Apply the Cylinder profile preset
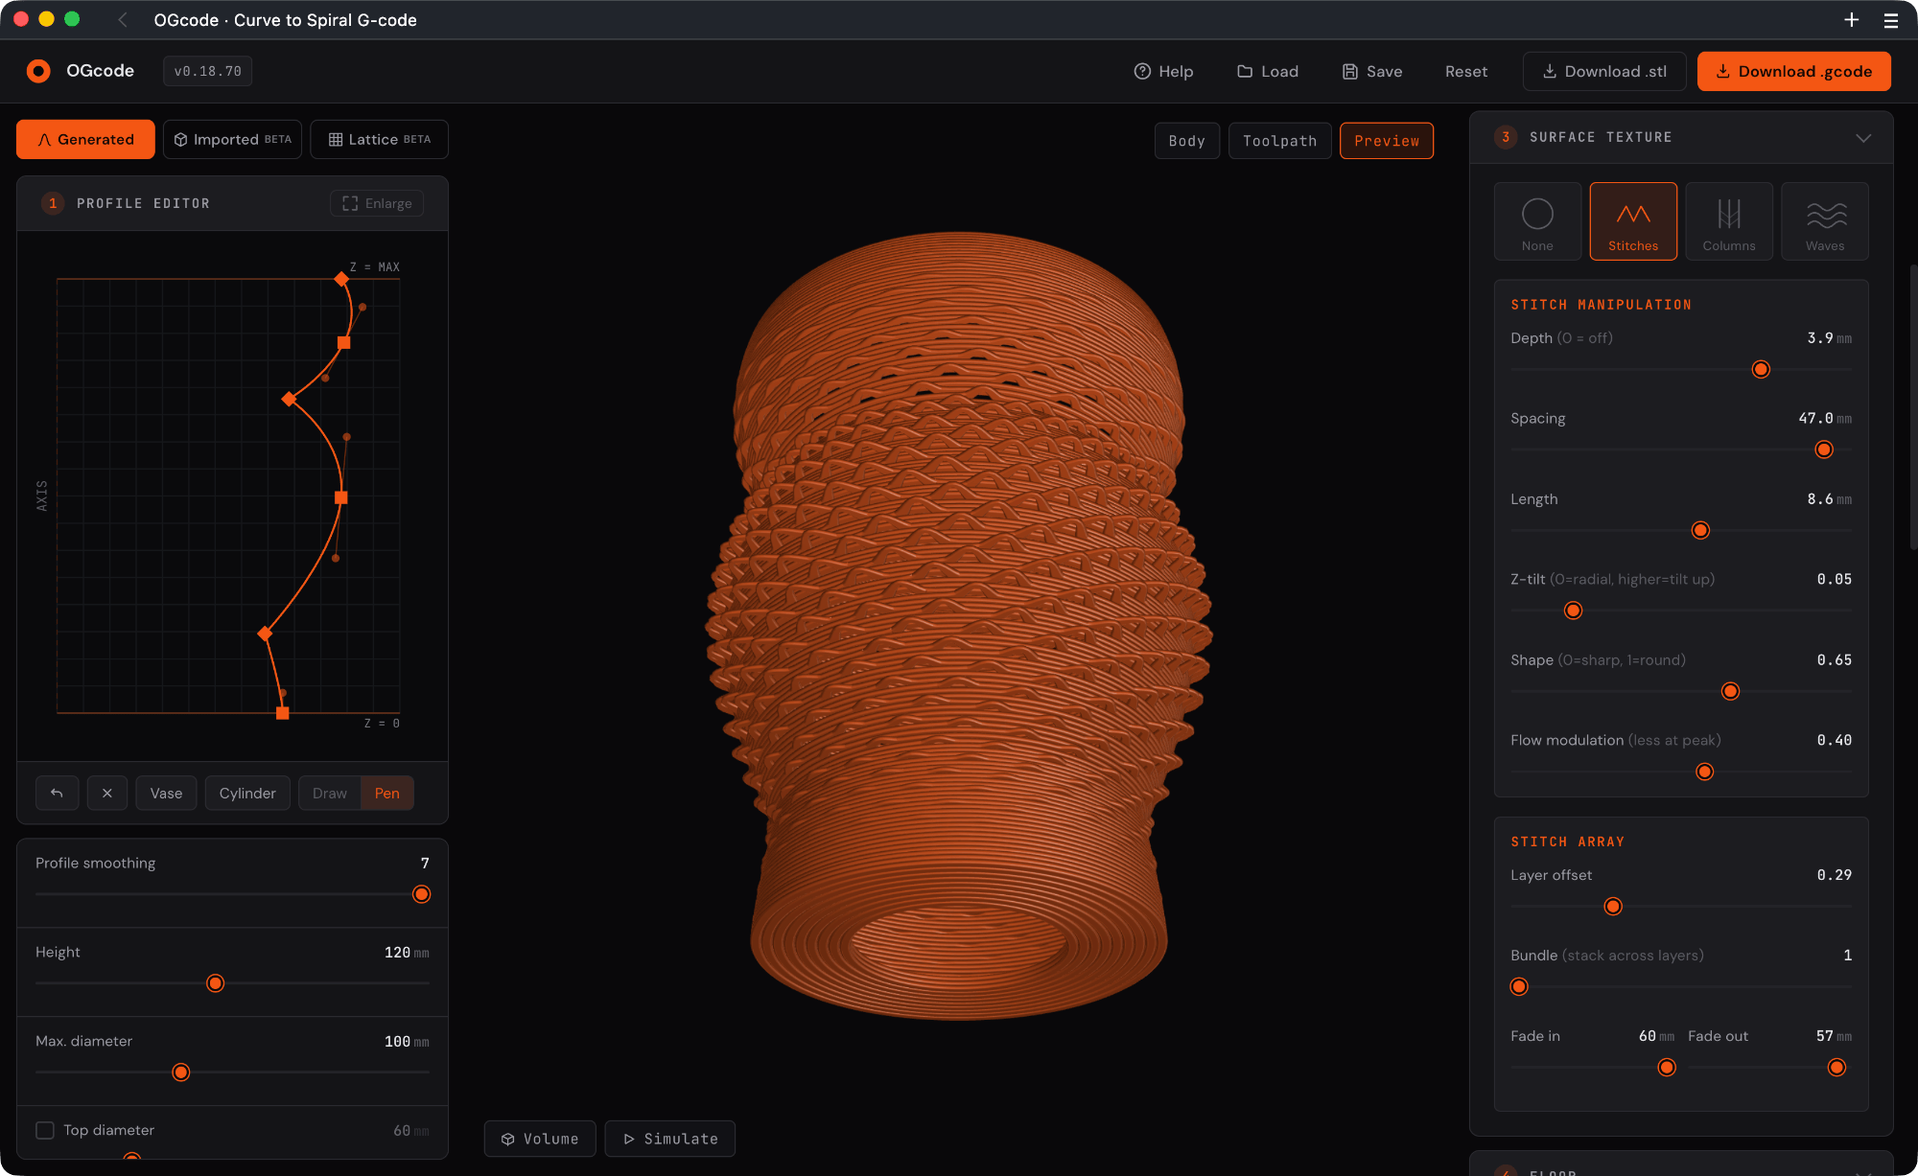 (x=247, y=793)
